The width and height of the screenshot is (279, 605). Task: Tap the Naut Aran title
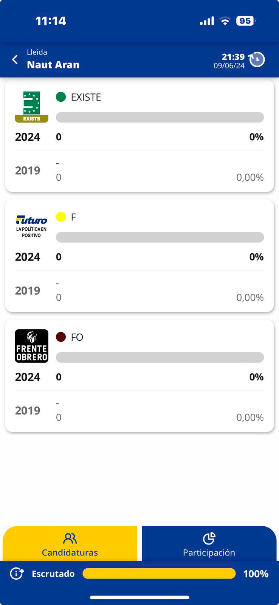pyautogui.click(x=53, y=65)
